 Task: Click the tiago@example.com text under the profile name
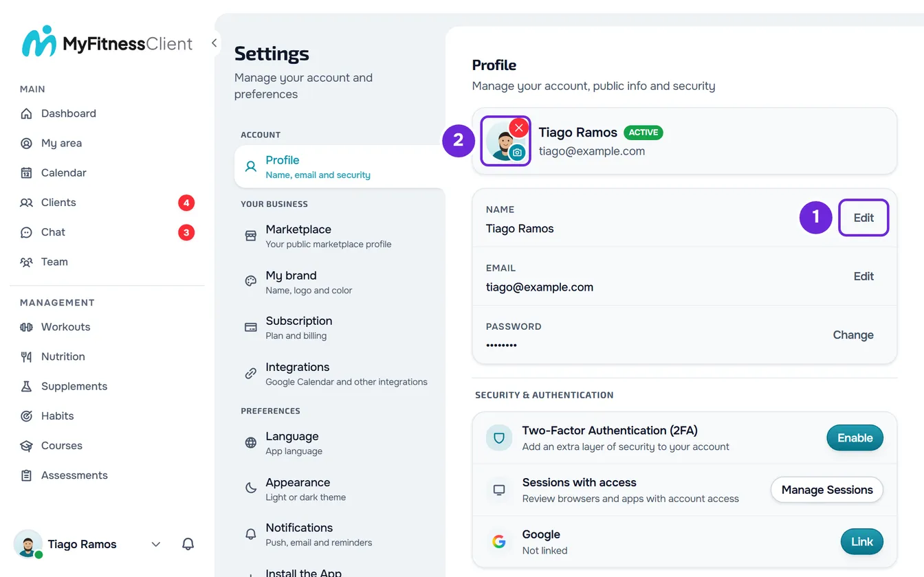[592, 151]
